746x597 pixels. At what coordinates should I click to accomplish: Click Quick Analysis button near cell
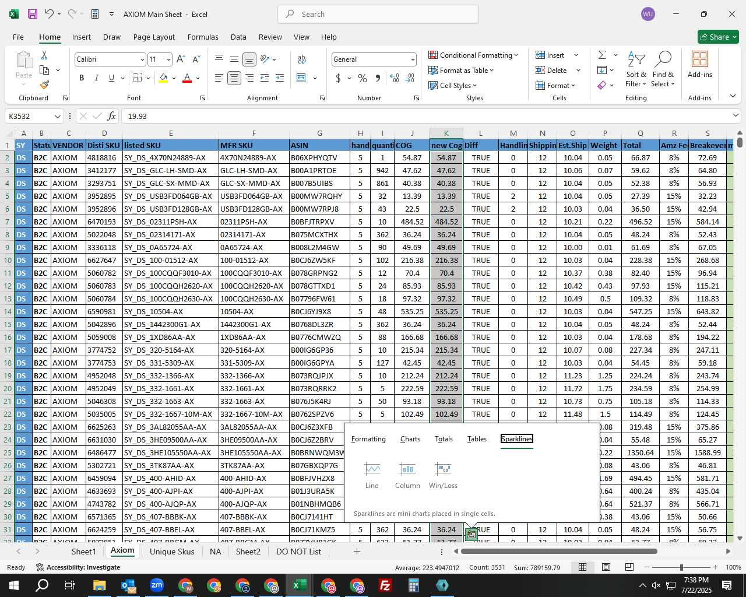[471, 533]
